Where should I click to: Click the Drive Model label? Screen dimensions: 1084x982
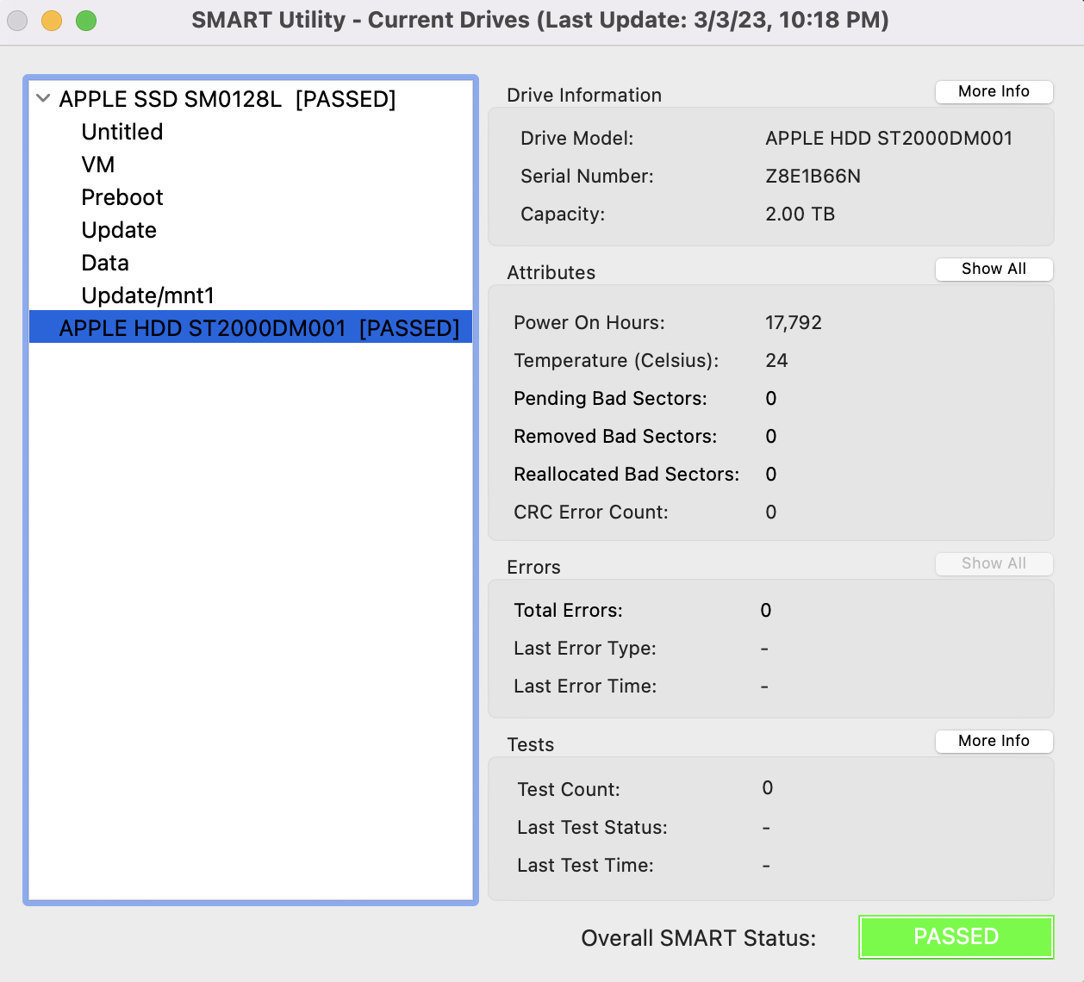click(x=577, y=138)
